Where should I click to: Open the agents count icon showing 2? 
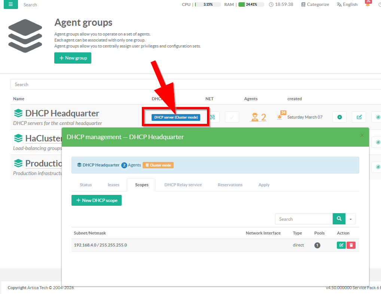[258, 117]
